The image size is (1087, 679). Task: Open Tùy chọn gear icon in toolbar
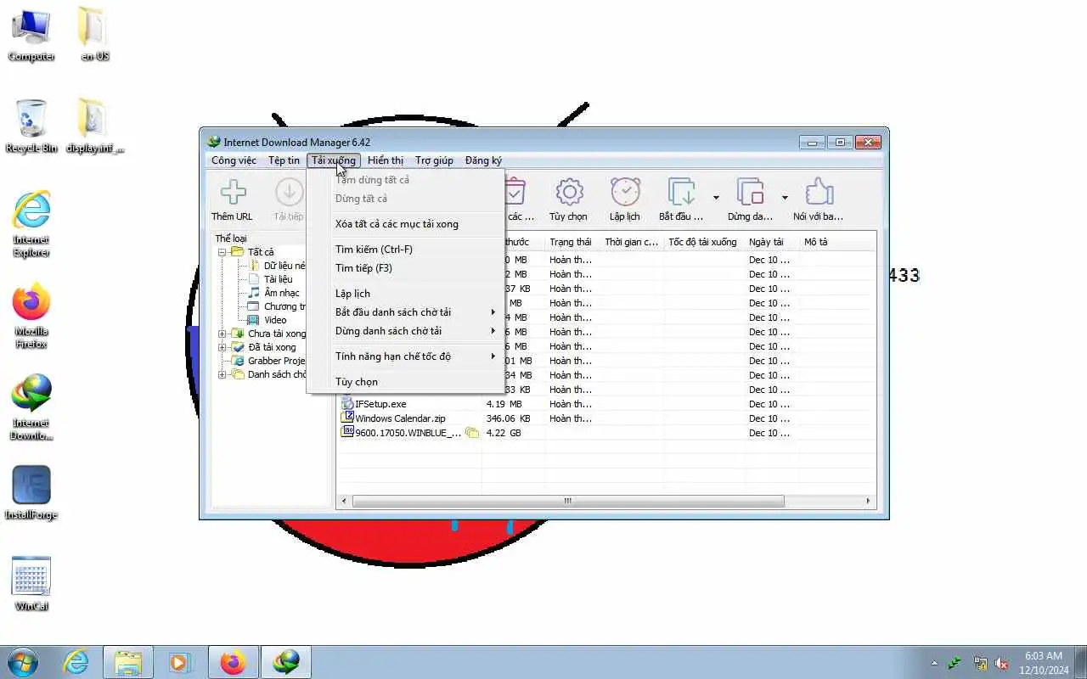click(x=569, y=192)
